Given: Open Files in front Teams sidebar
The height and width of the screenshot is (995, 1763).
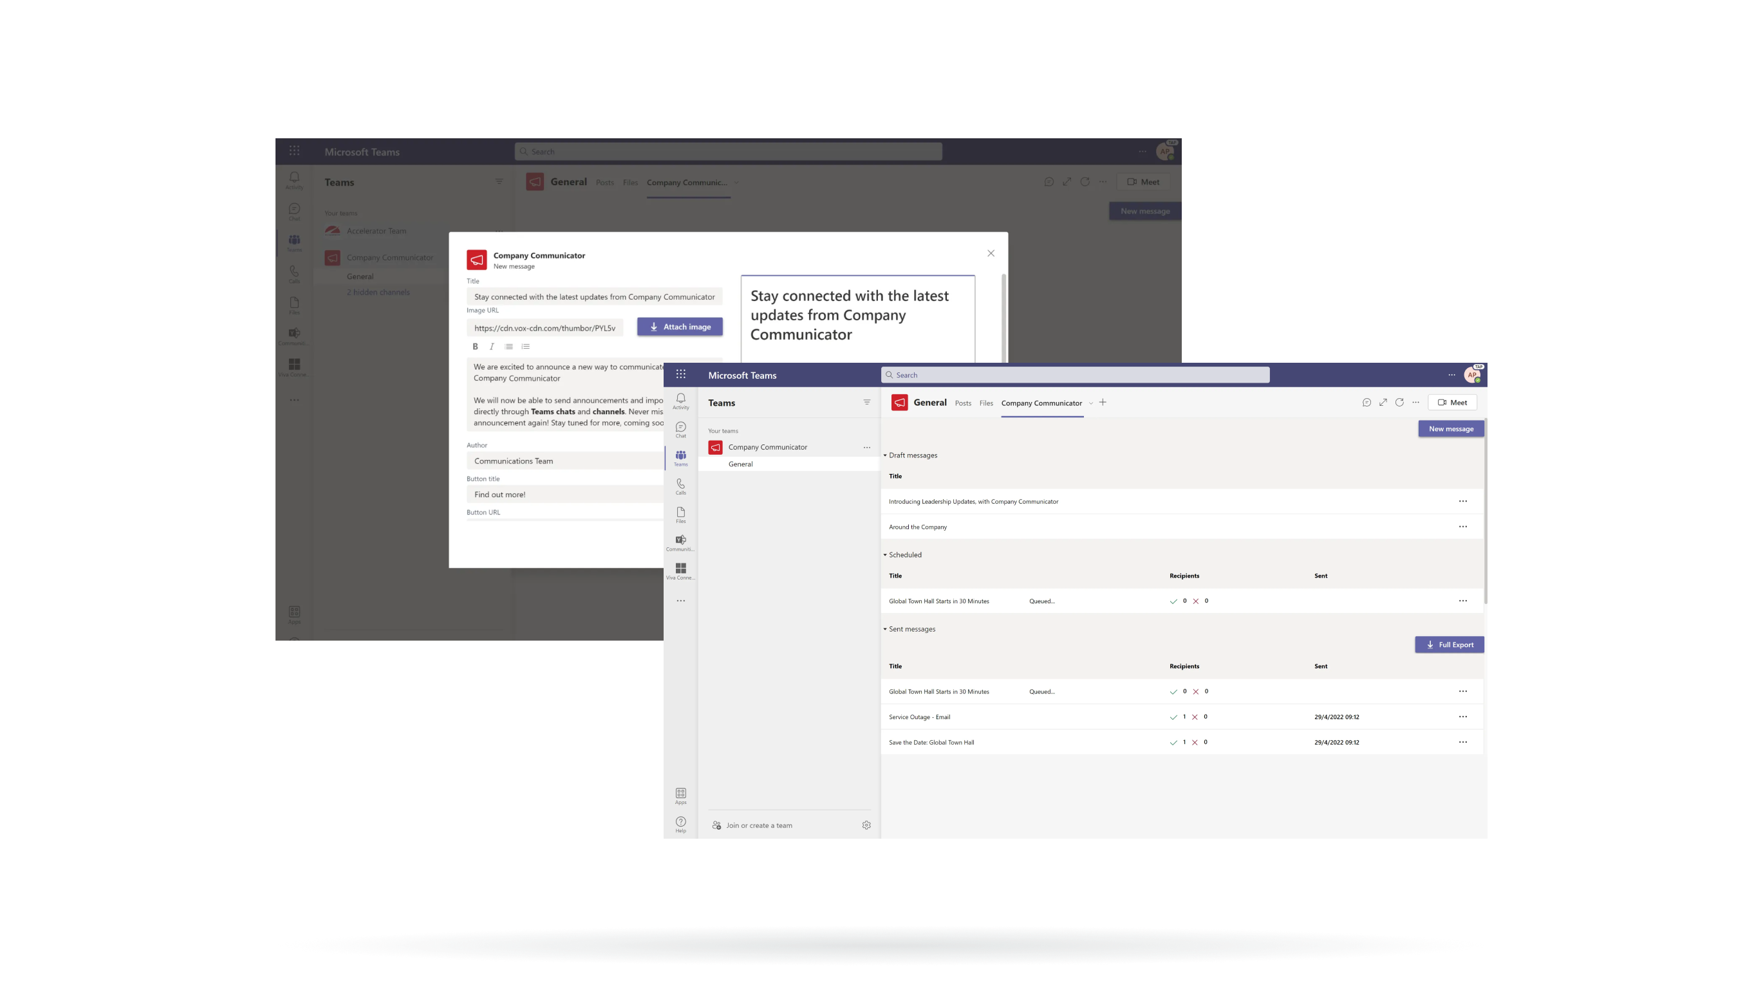Looking at the screenshot, I should 680,515.
